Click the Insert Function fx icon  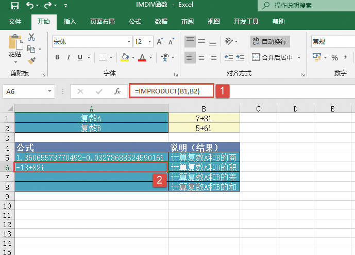117,91
